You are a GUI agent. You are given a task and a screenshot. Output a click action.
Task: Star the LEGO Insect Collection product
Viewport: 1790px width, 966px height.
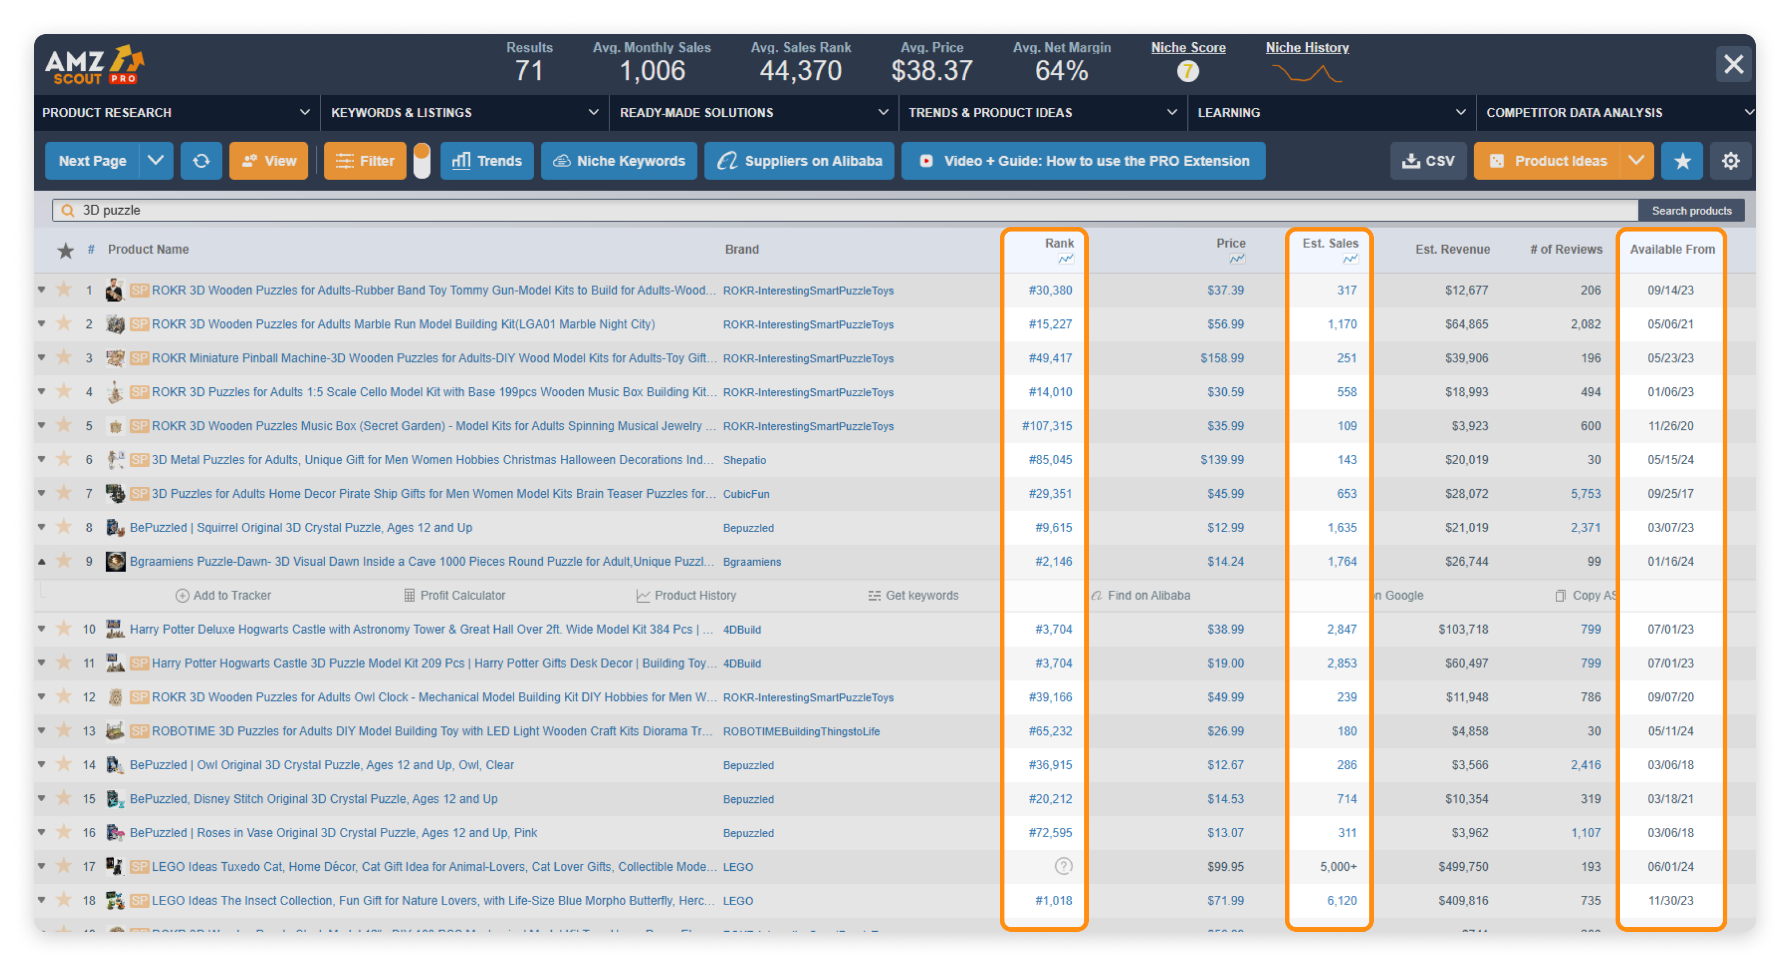[64, 900]
